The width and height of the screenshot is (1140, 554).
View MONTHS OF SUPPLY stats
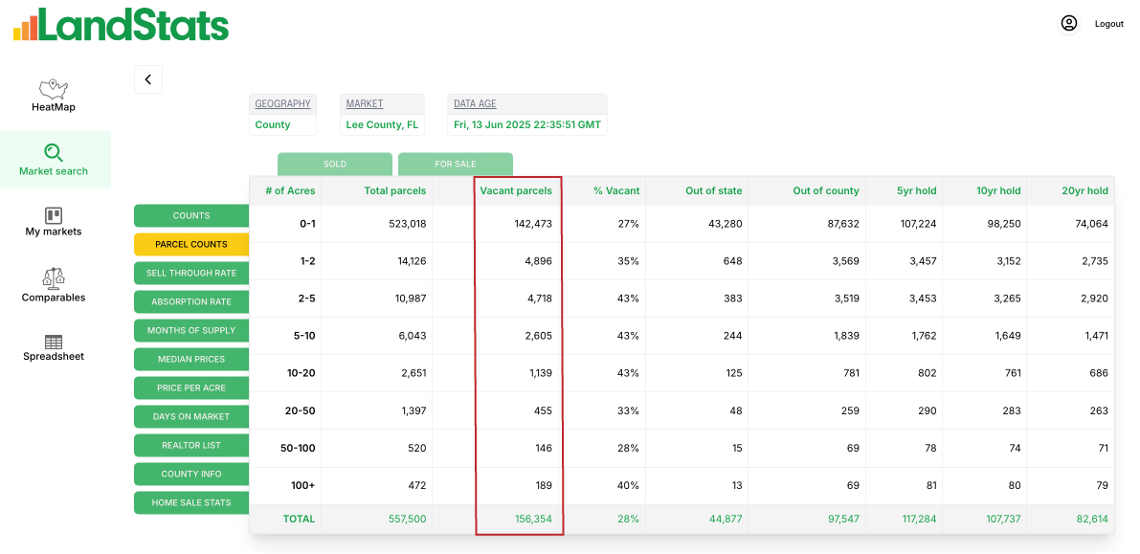[191, 331]
